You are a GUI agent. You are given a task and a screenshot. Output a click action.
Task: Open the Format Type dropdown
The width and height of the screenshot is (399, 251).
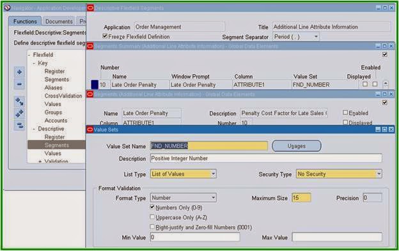213,197
